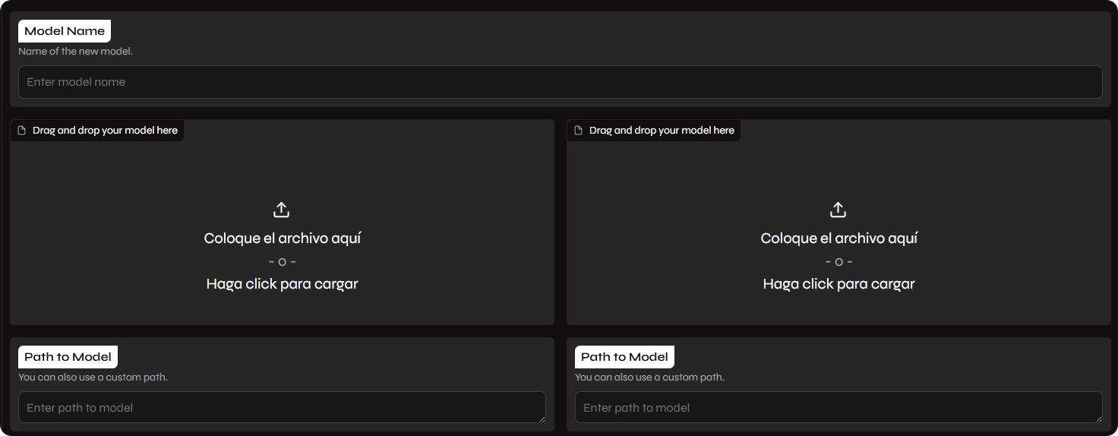1118x436 pixels.
Task: Focus the right 'Enter path to model' field
Action: pyautogui.click(x=838, y=408)
